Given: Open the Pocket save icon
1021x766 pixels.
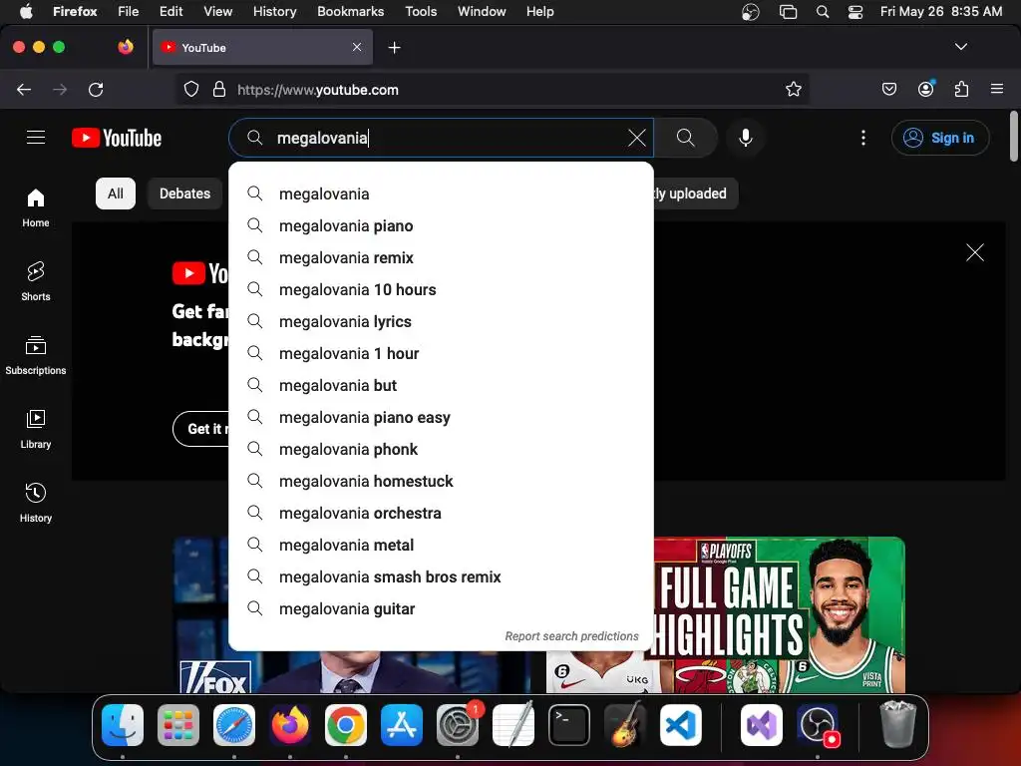Looking at the screenshot, I should coord(888,89).
